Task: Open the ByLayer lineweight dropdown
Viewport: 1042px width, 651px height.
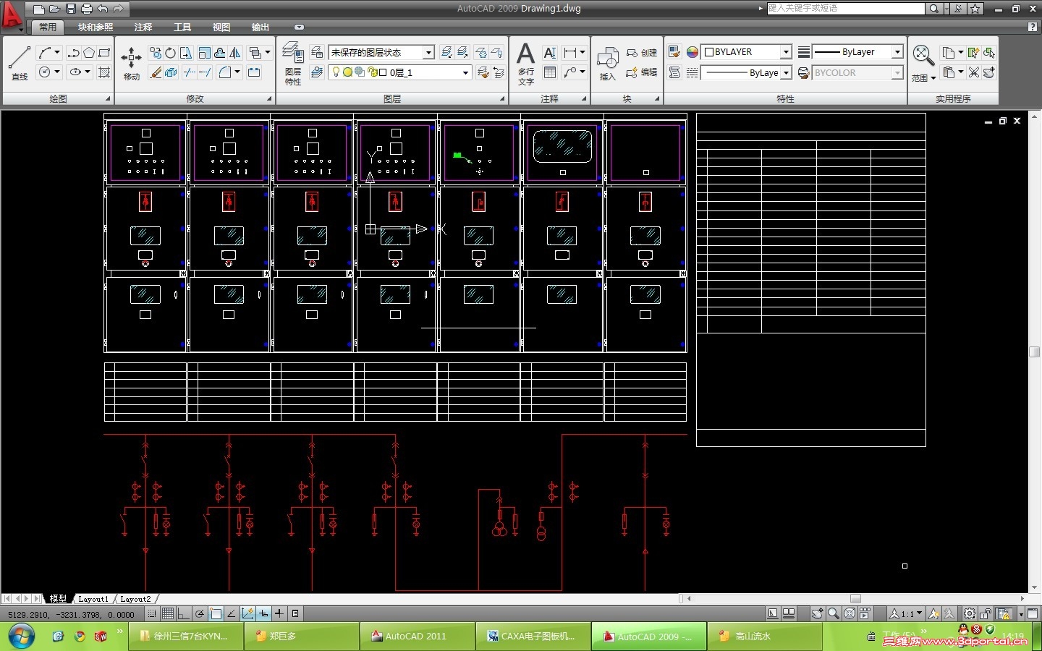Action: point(858,52)
